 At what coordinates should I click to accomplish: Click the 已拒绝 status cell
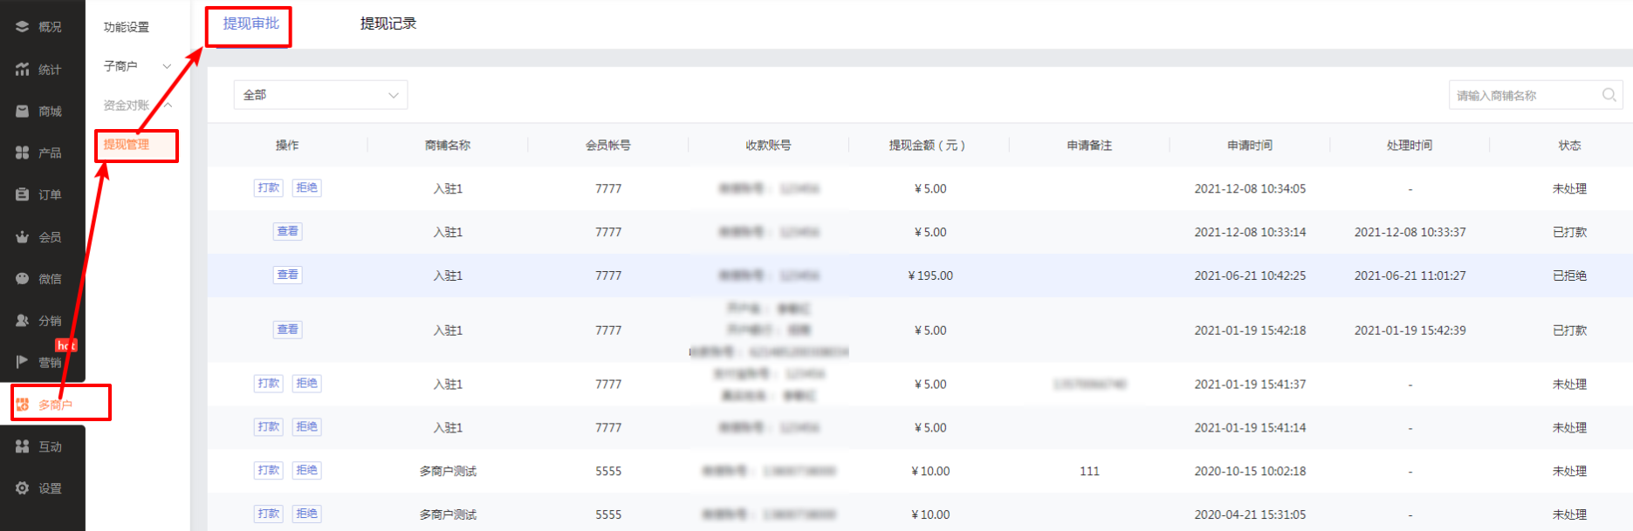(x=1569, y=276)
